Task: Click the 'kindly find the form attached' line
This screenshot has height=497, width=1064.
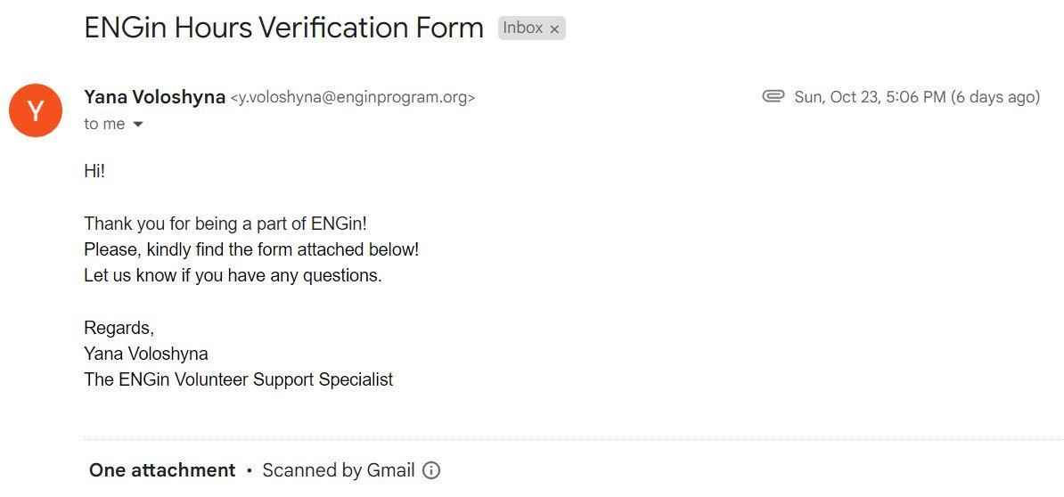Action: tap(251, 249)
